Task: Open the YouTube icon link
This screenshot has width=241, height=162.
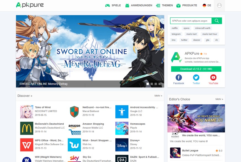Action: (x=213, y=78)
